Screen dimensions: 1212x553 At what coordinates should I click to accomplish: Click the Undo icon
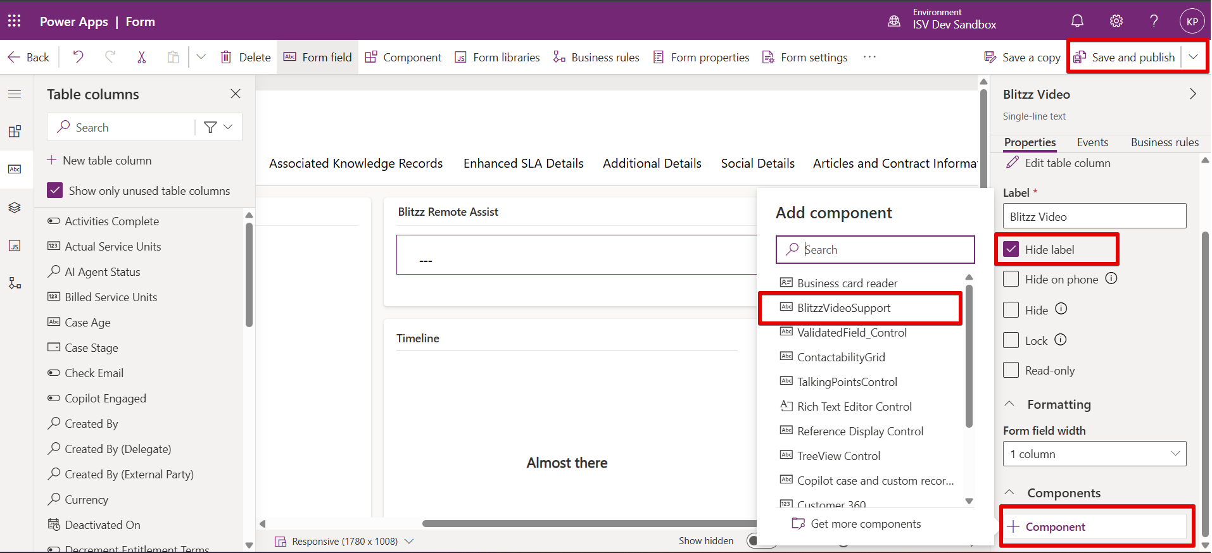click(78, 57)
